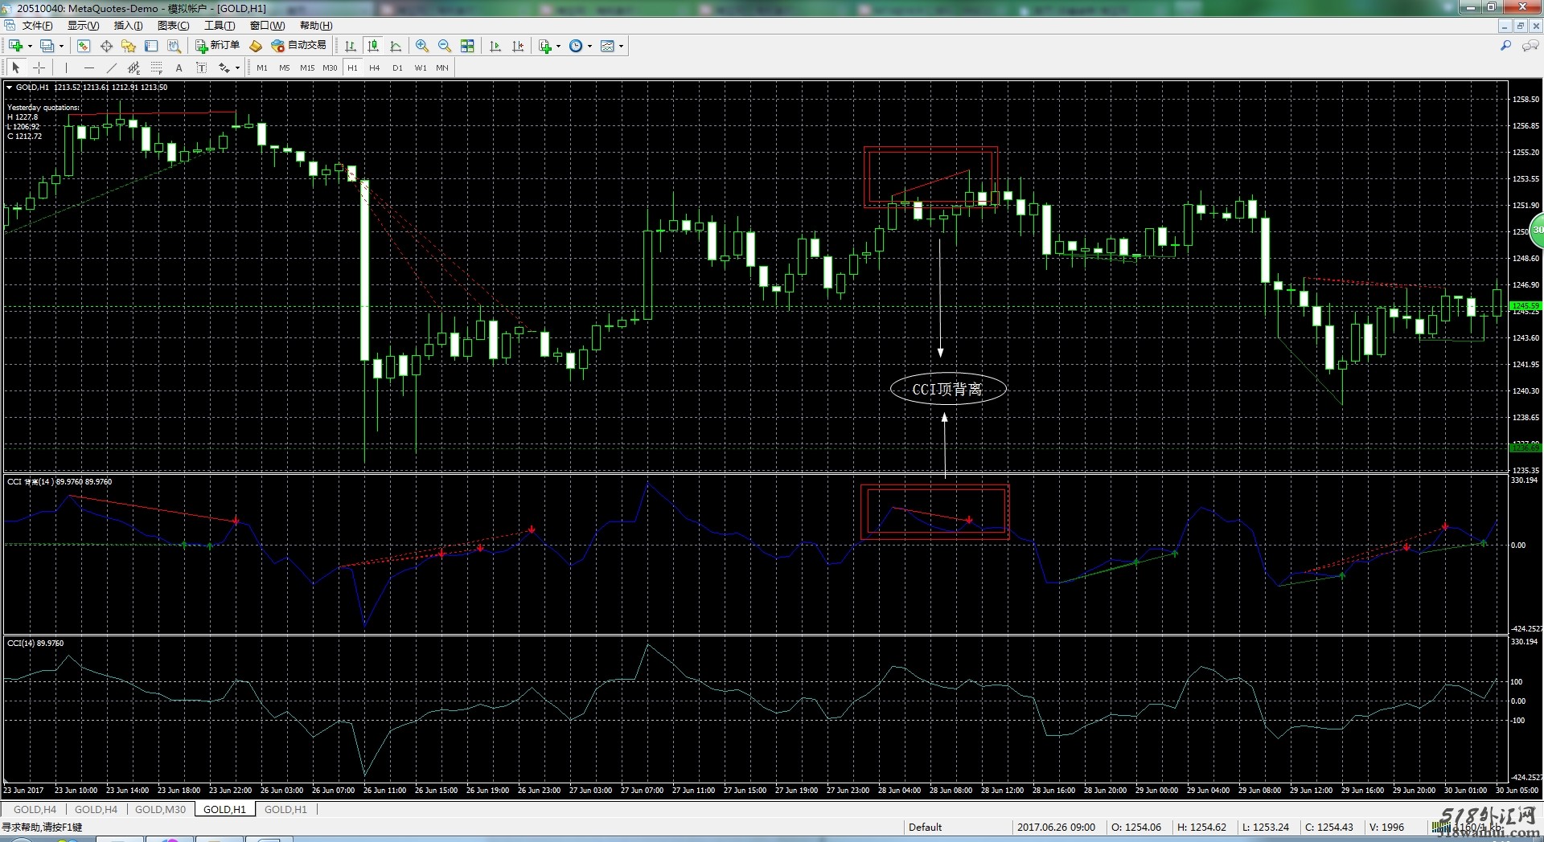Open the MetaEditor book icon
This screenshot has height=842, width=1544.
256,46
